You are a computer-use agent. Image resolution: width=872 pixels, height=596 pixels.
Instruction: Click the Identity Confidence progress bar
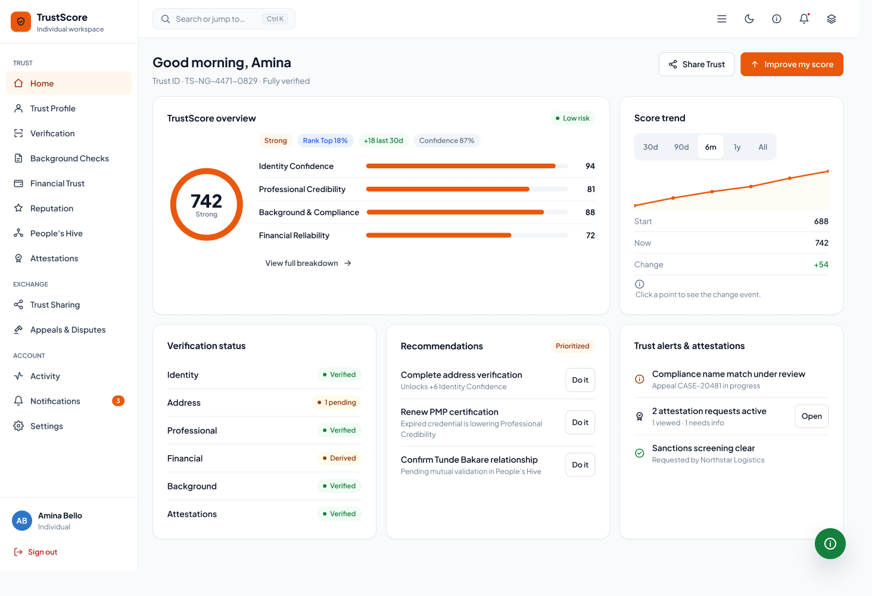coord(467,166)
